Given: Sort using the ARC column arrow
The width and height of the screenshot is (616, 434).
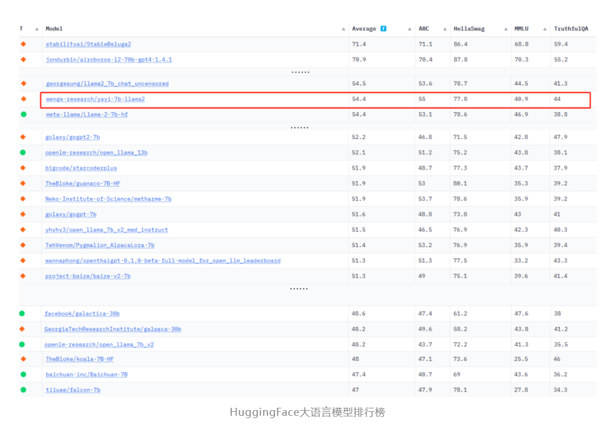Looking at the screenshot, I should click(444, 29).
